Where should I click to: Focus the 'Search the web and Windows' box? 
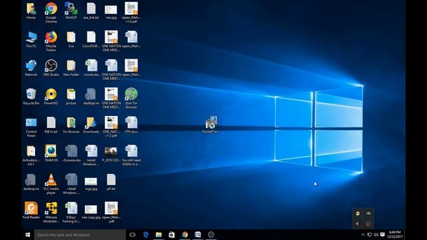coord(80,235)
